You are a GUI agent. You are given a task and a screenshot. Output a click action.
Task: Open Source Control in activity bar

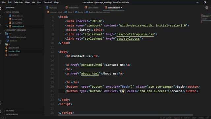pos(1,25)
